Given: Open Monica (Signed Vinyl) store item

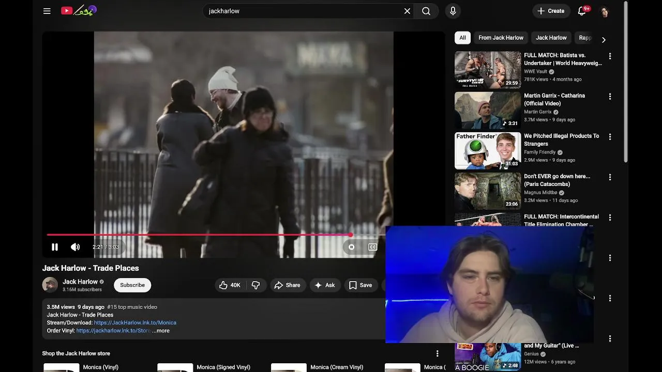Looking at the screenshot, I should click(x=223, y=367).
